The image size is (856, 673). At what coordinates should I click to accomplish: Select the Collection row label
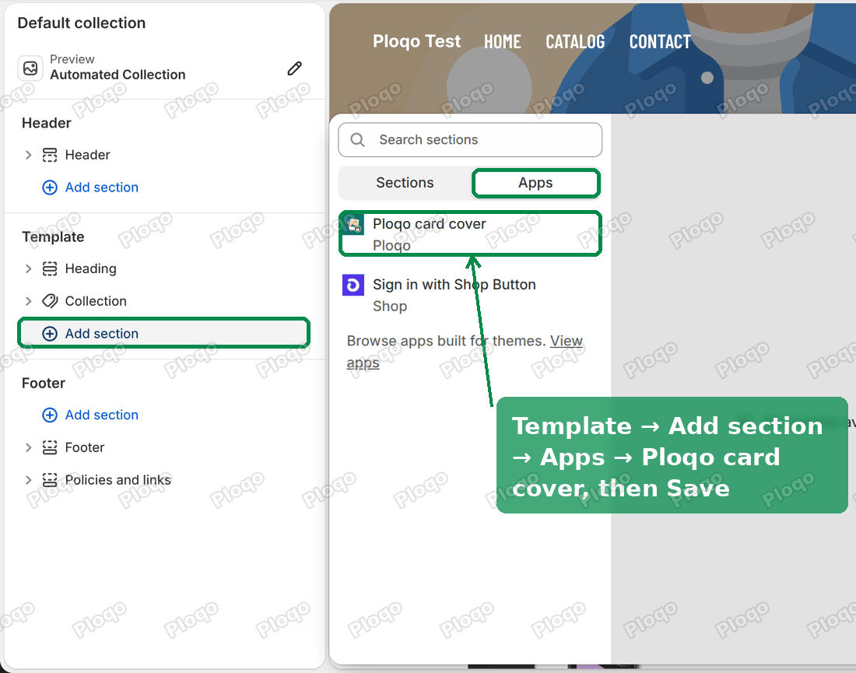pos(96,301)
